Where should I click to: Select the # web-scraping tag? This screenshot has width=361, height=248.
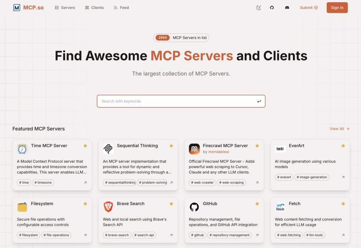(x=231, y=183)
